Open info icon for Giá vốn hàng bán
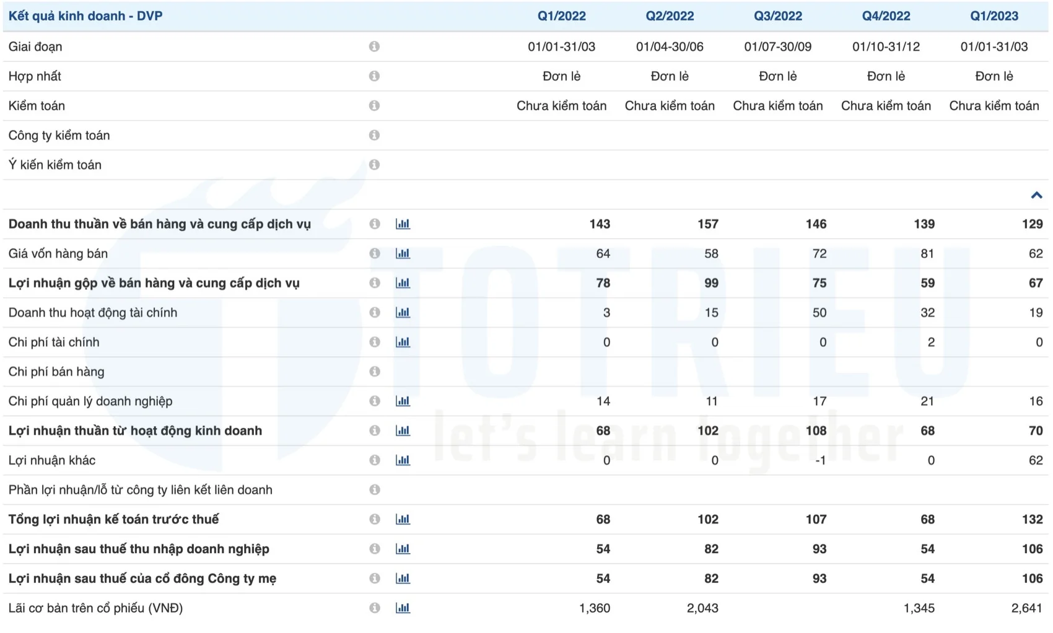Screen dimensions: 1053x633 click(375, 253)
